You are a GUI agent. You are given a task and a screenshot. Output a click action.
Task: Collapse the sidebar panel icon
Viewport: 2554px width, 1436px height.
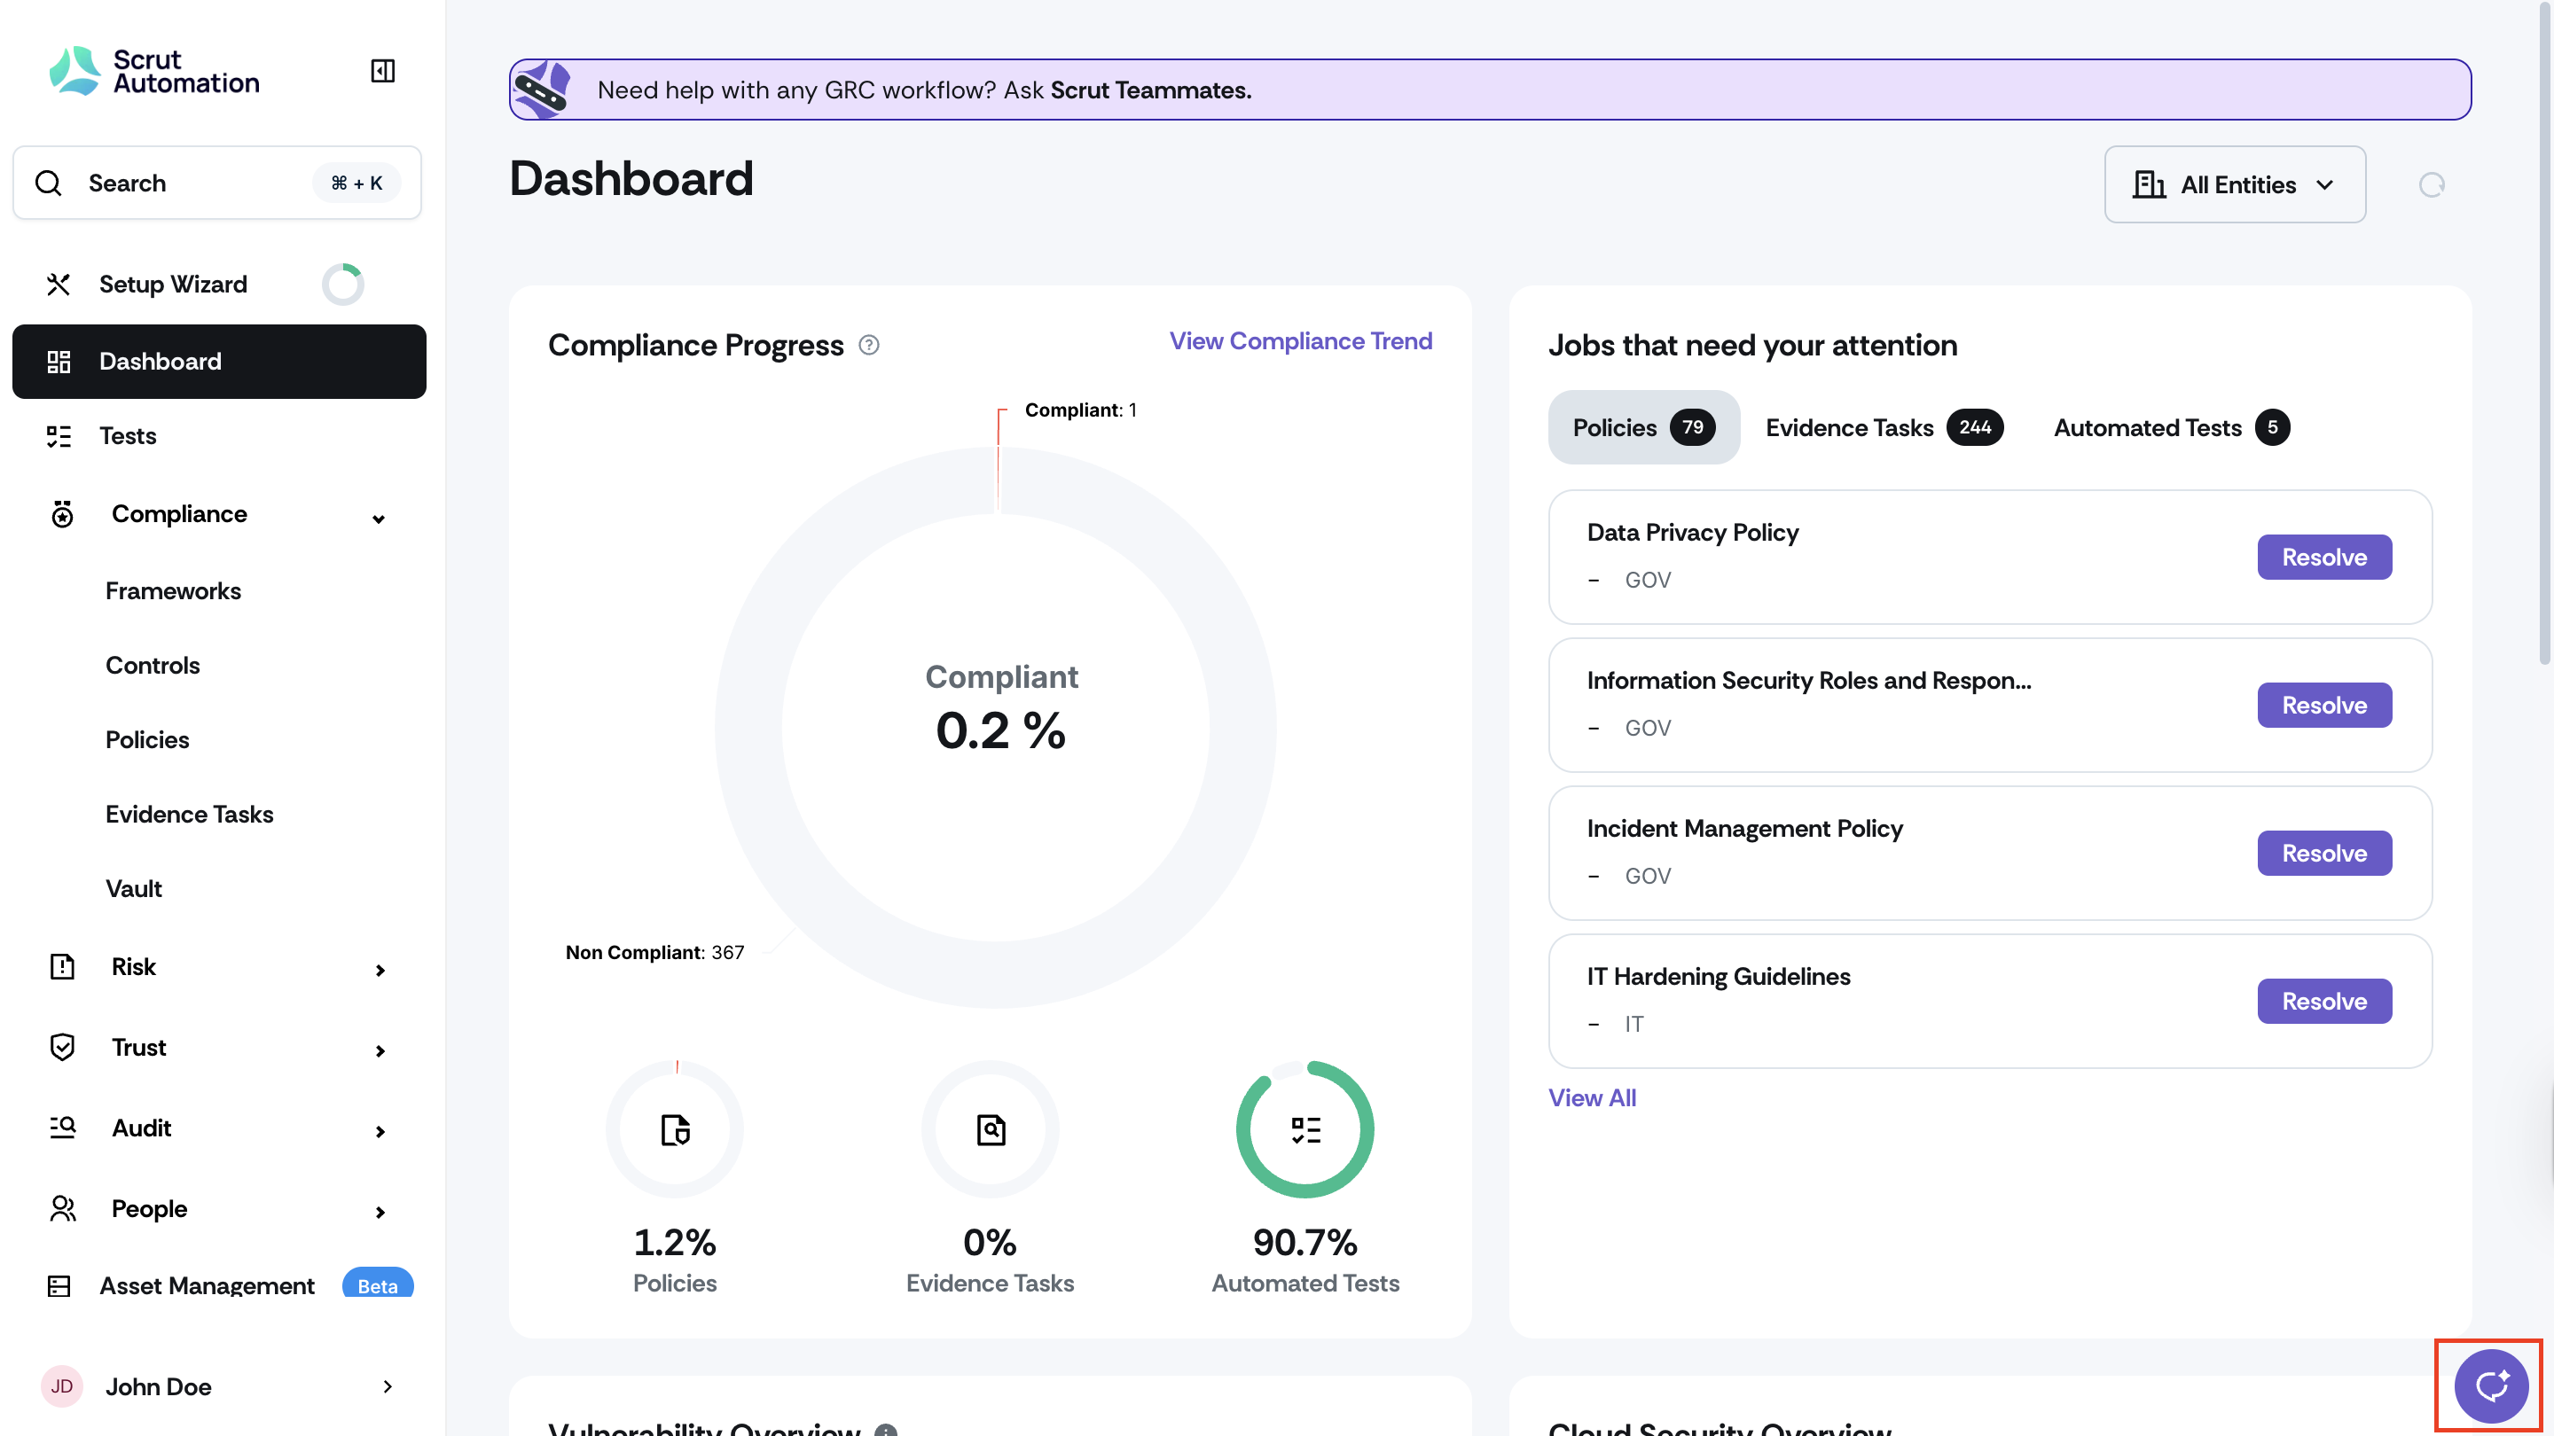[x=383, y=70]
